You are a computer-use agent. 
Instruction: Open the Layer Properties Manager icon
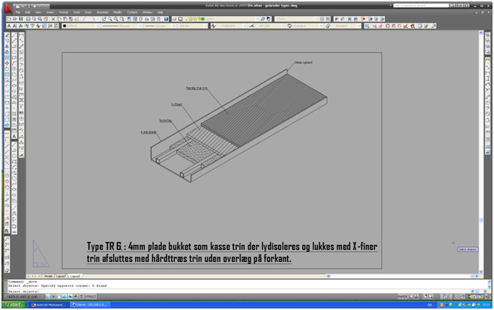(174, 19)
